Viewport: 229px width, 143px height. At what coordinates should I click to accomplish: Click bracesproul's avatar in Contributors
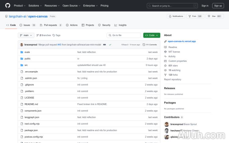(167, 124)
